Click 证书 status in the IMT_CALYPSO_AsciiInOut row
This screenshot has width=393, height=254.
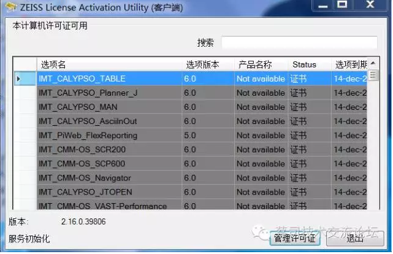tap(298, 121)
